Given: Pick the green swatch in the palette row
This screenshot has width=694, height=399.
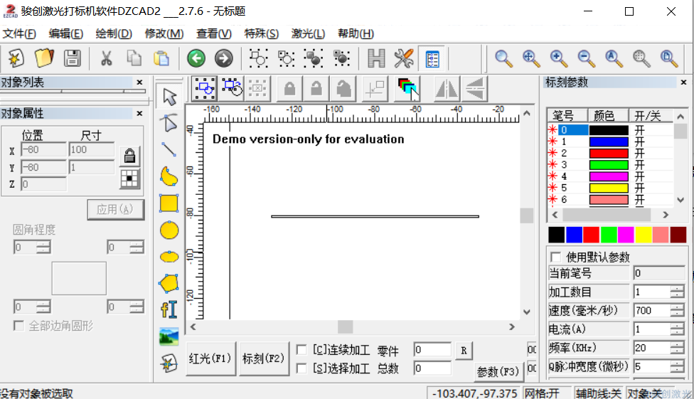Looking at the screenshot, I should tap(609, 235).
